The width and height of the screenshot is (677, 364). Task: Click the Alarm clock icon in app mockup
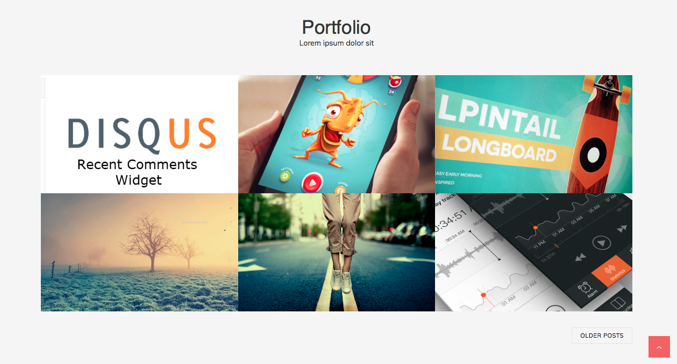(586, 288)
